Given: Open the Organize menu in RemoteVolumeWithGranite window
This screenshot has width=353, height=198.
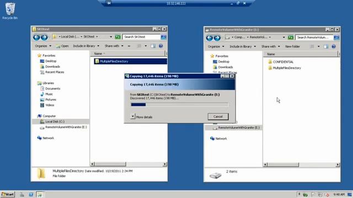Looking at the screenshot, I should pyautogui.click(x=216, y=46).
